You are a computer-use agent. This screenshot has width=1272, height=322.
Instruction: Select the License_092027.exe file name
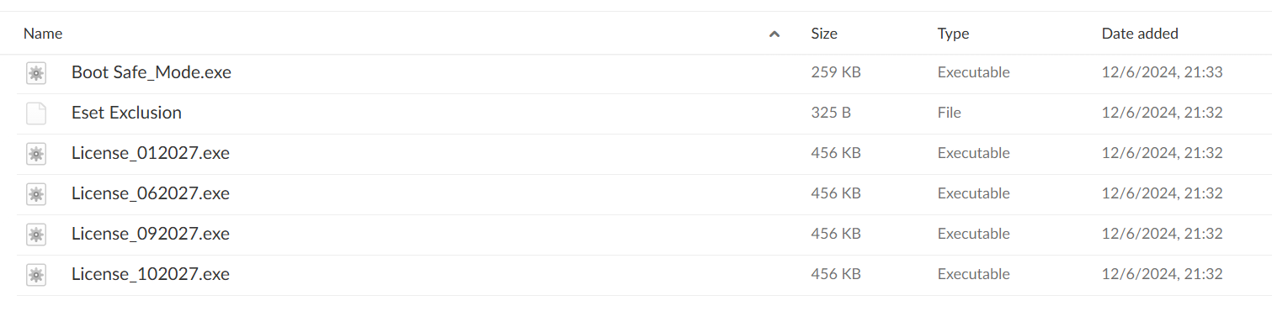pos(151,234)
